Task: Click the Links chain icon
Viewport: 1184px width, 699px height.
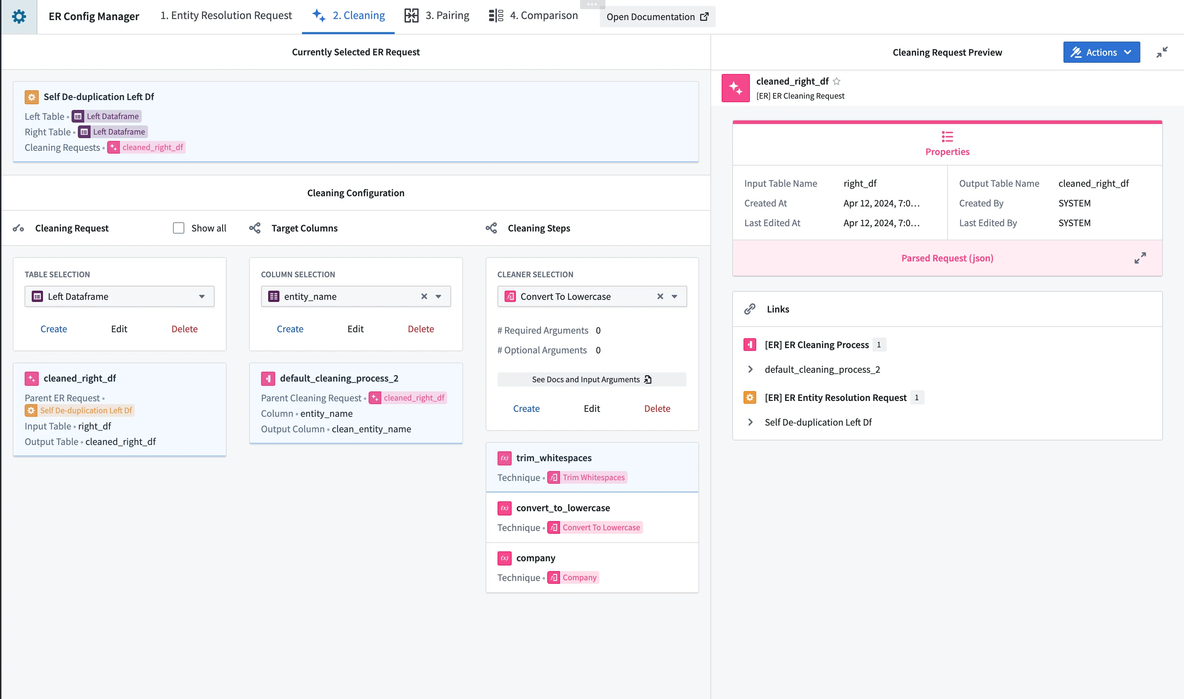Action: [750, 309]
